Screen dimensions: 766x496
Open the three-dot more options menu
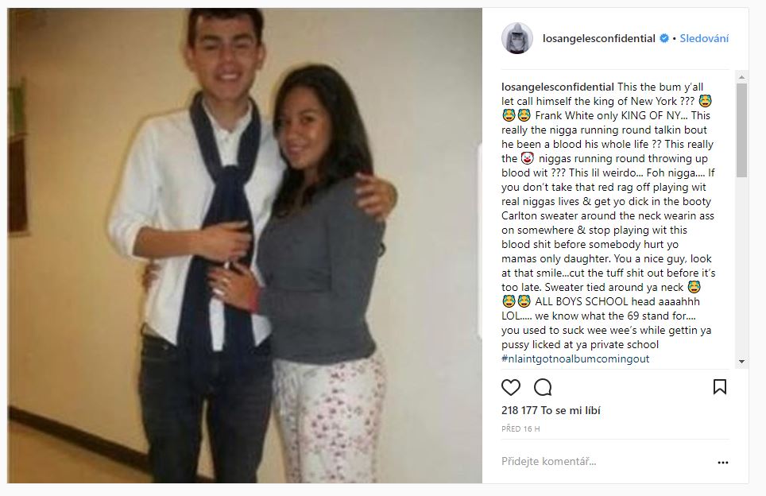click(x=723, y=463)
